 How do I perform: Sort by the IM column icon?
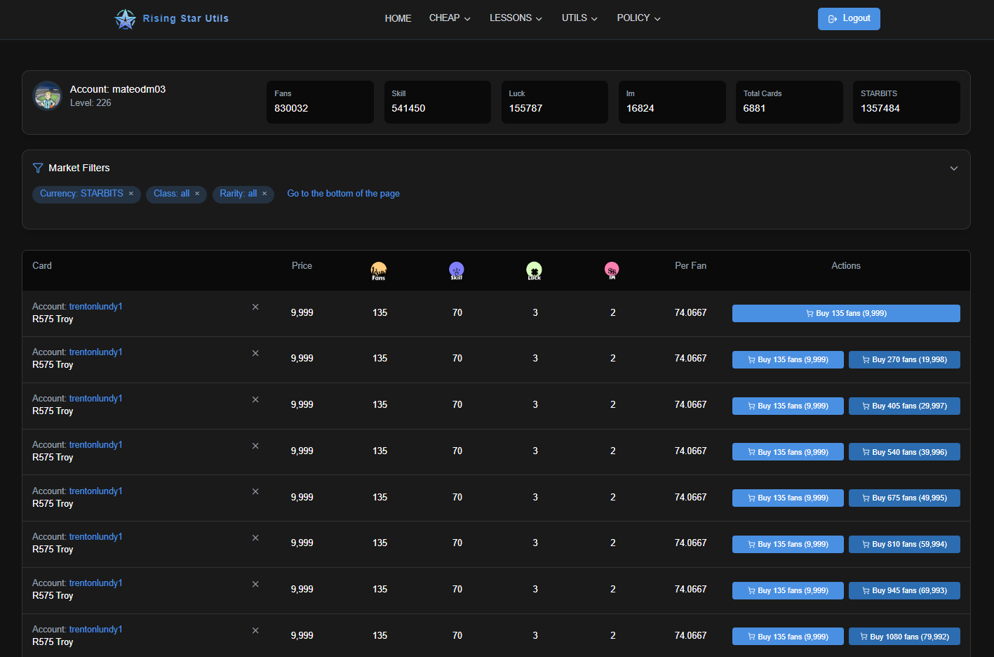(612, 270)
